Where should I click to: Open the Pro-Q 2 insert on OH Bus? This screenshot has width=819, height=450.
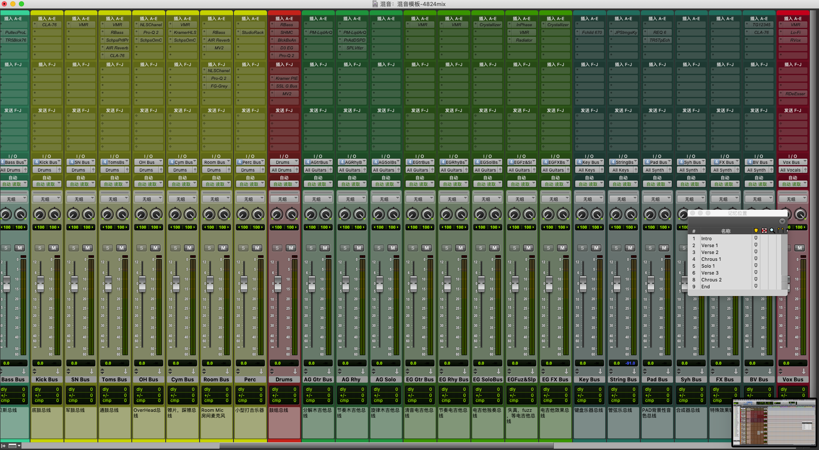[151, 33]
